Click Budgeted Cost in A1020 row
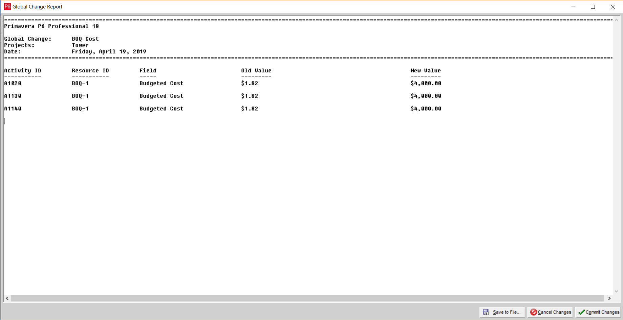 162,83
